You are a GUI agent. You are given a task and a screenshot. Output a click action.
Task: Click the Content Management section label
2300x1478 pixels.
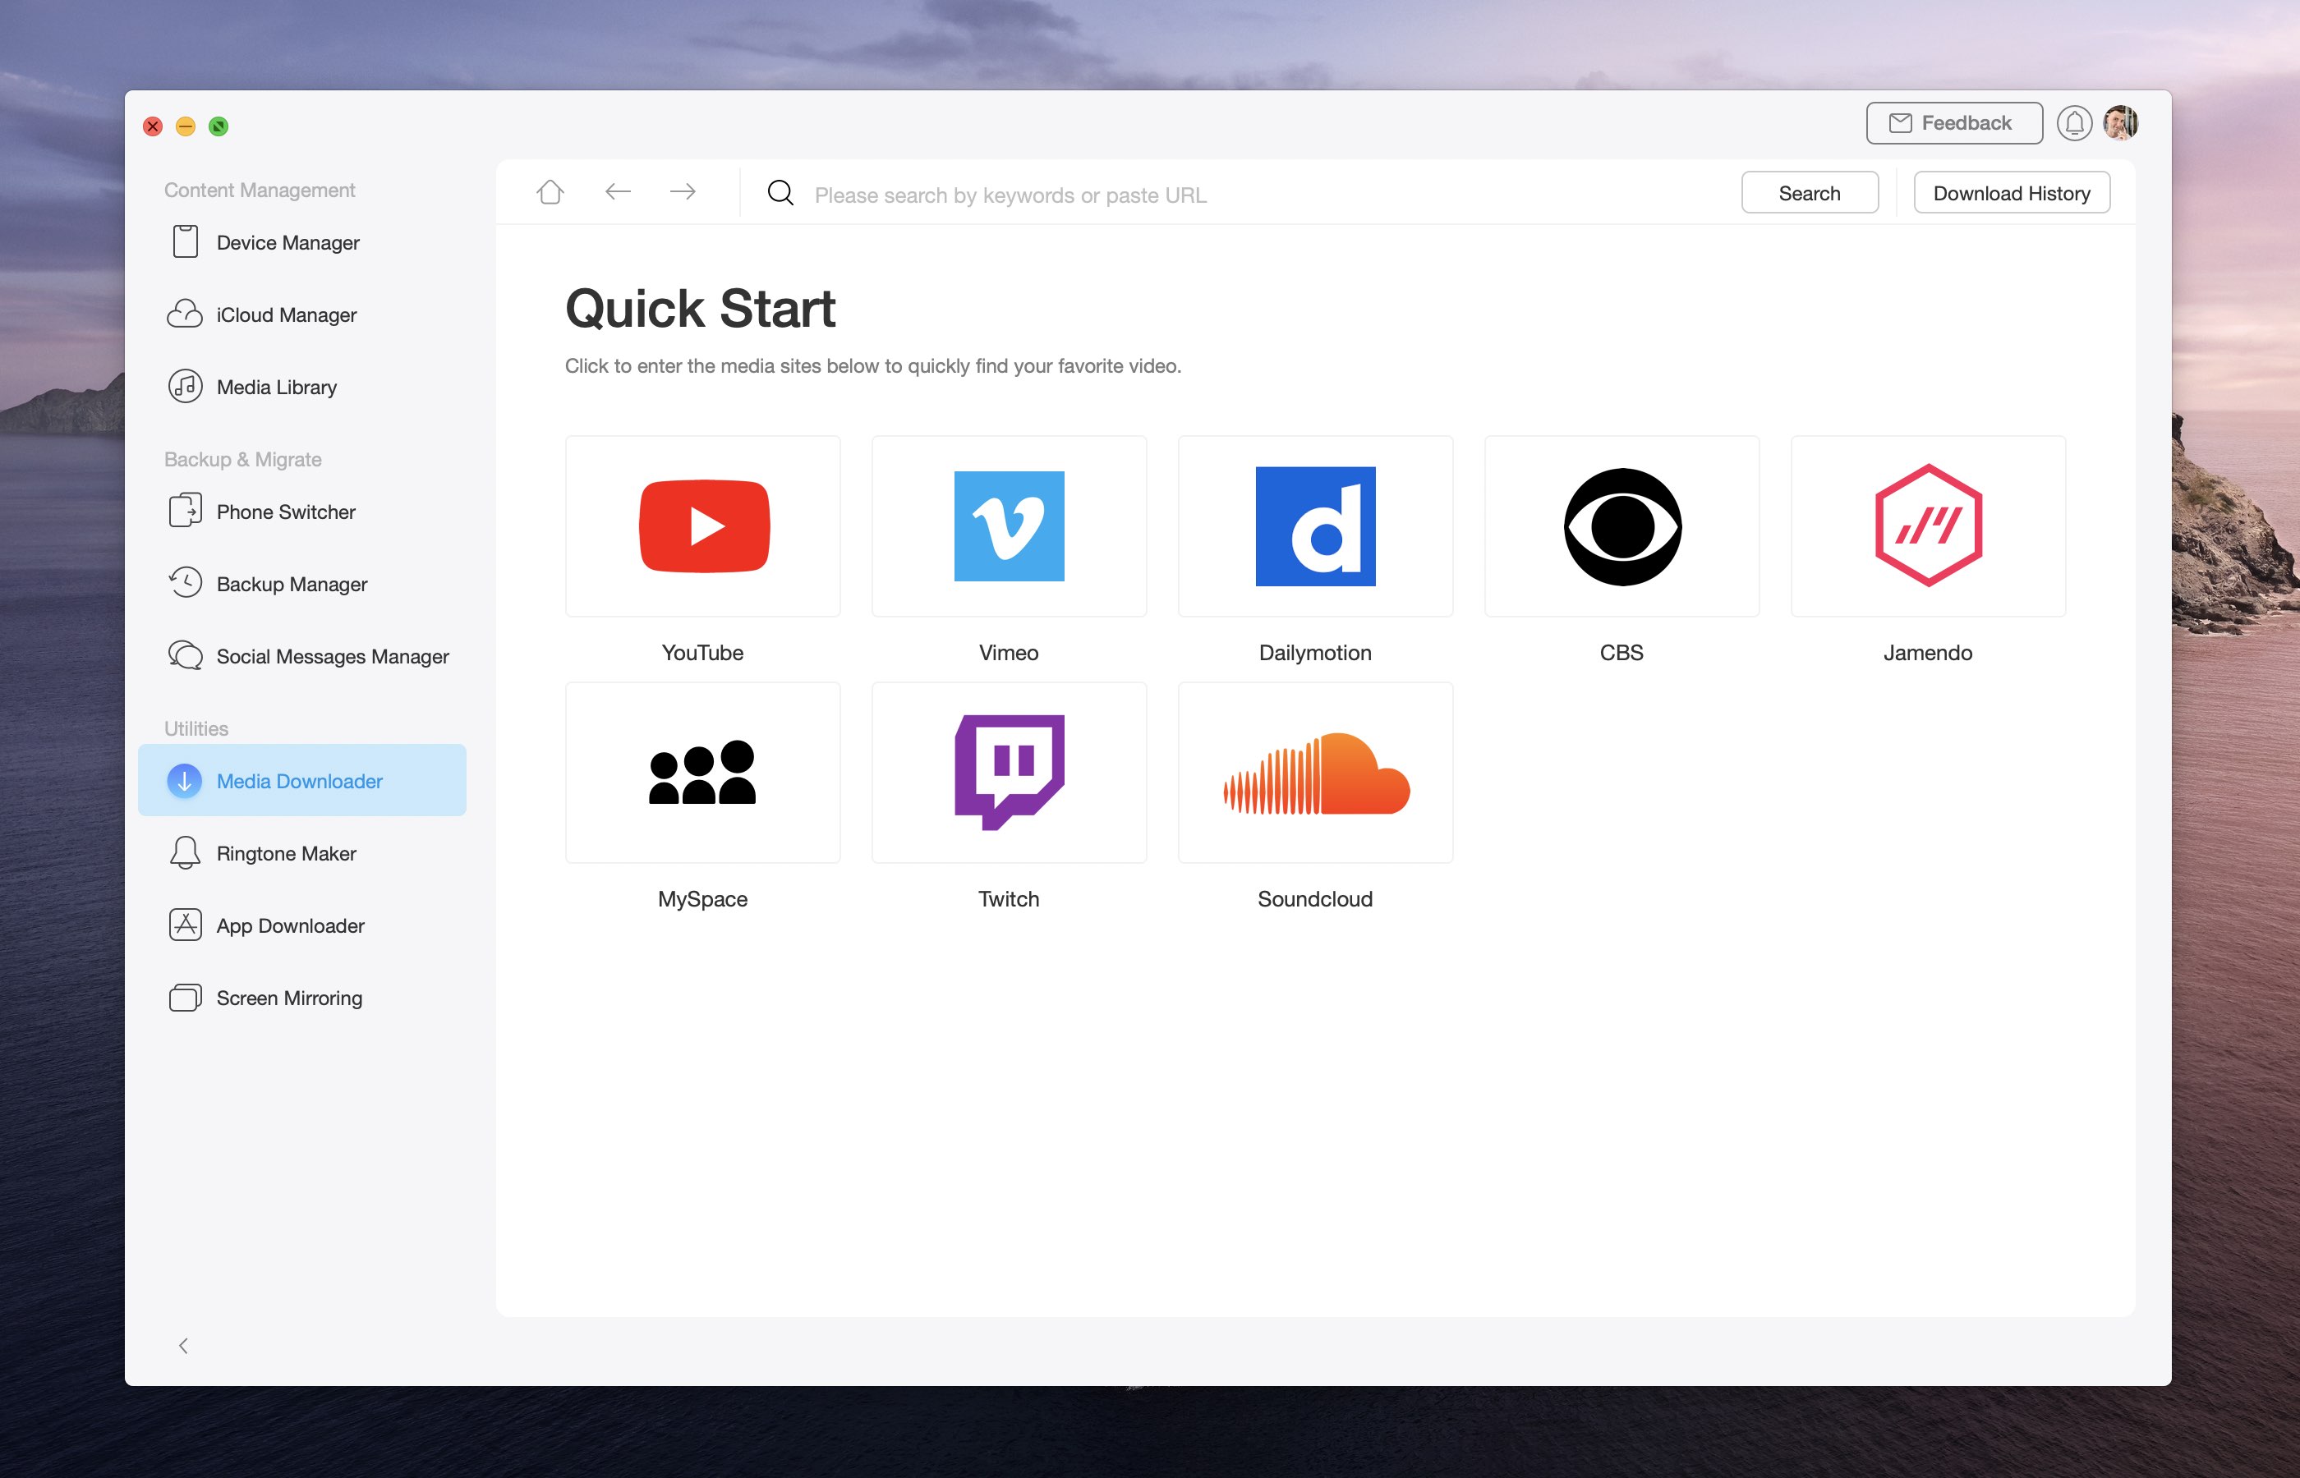(260, 190)
